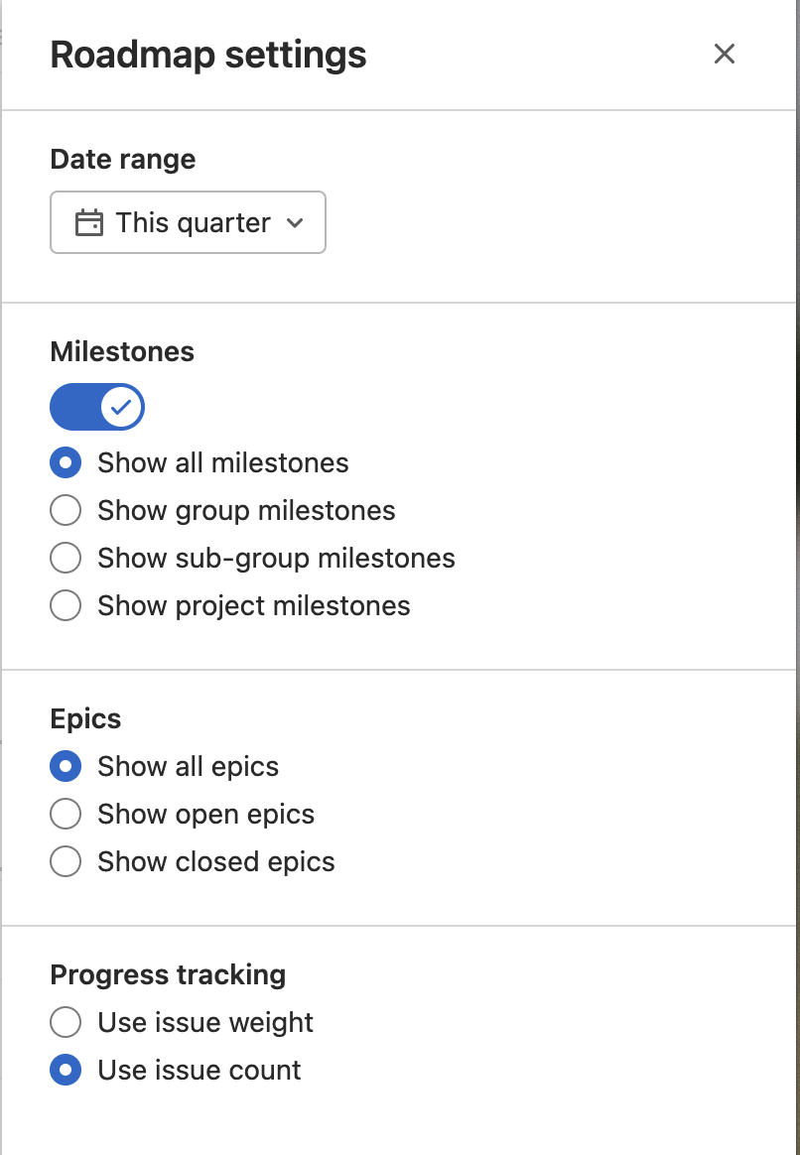Click the checkmark icon inside Milestones toggle
Viewport: 800px width, 1155px height.
pyautogui.click(x=123, y=406)
